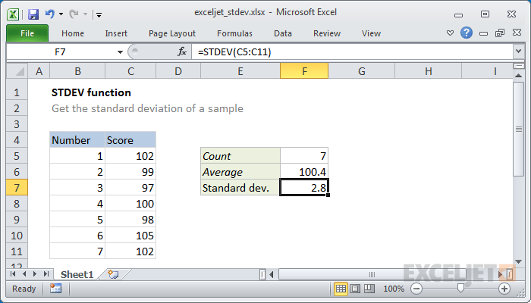Open the Customize Quick Access Toolbar dropdown
The image size is (531, 303).
pyautogui.click(x=99, y=14)
